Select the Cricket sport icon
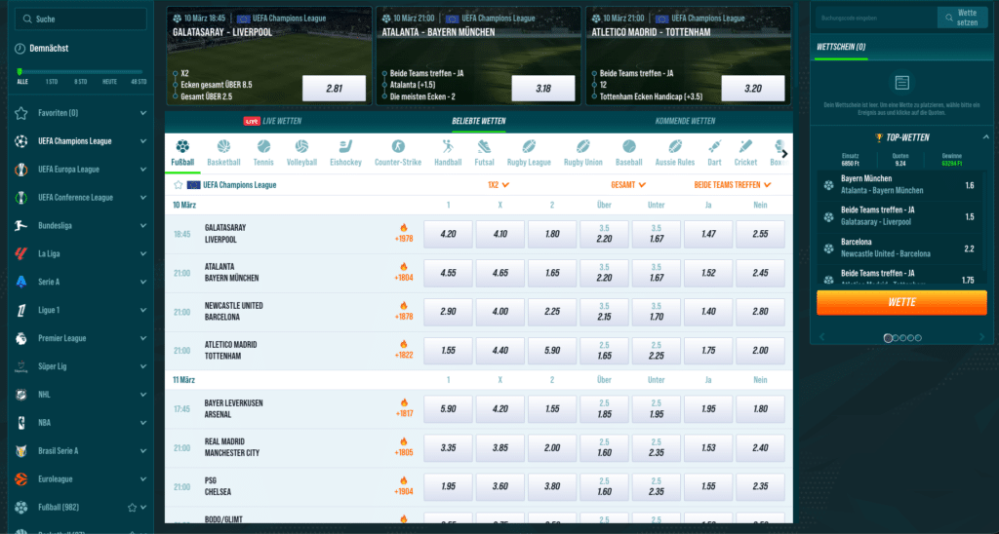Image resolution: width=999 pixels, height=534 pixels. [x=745, y=147]
